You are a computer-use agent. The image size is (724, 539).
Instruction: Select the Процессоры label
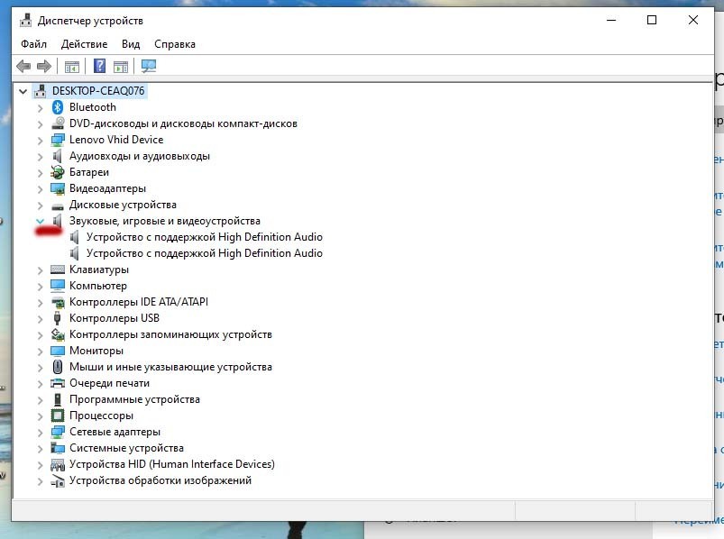pyautogui.click(x=101, y=416)
